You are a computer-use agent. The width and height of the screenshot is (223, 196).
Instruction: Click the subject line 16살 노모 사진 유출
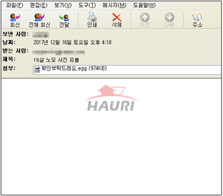click(56, 60)
